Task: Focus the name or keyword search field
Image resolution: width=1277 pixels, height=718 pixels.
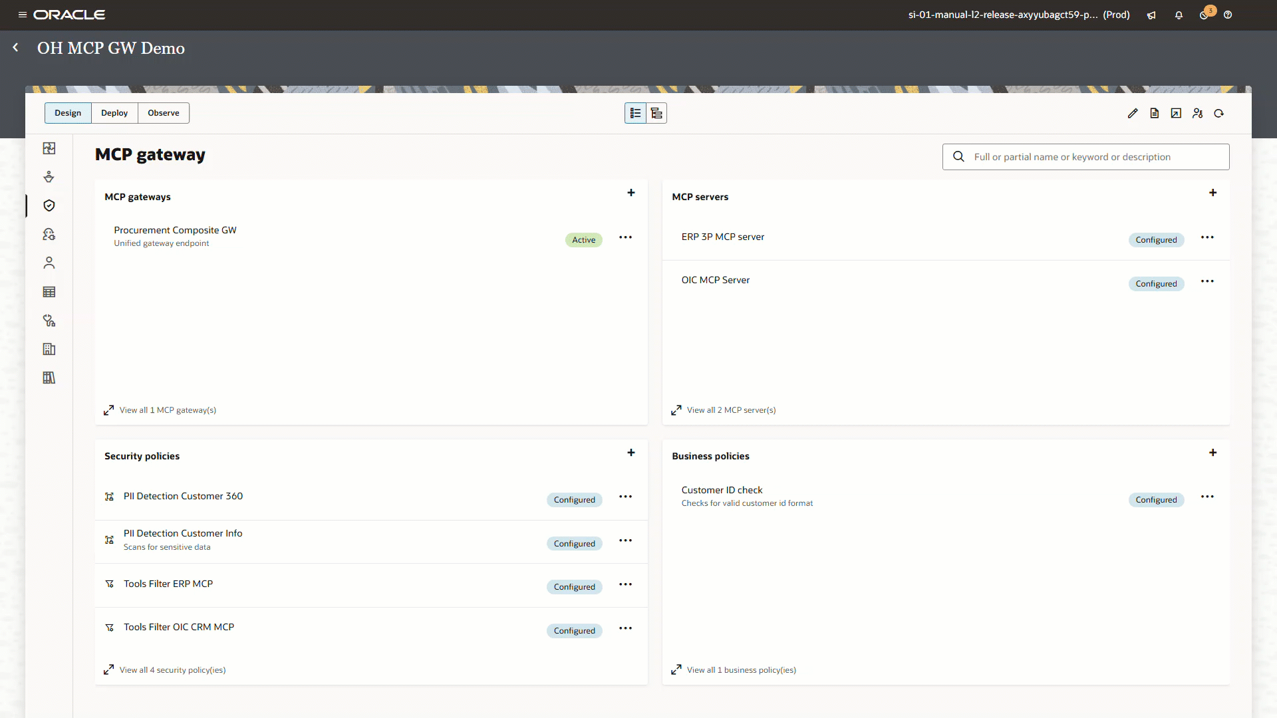Action: click(1085, 157)
